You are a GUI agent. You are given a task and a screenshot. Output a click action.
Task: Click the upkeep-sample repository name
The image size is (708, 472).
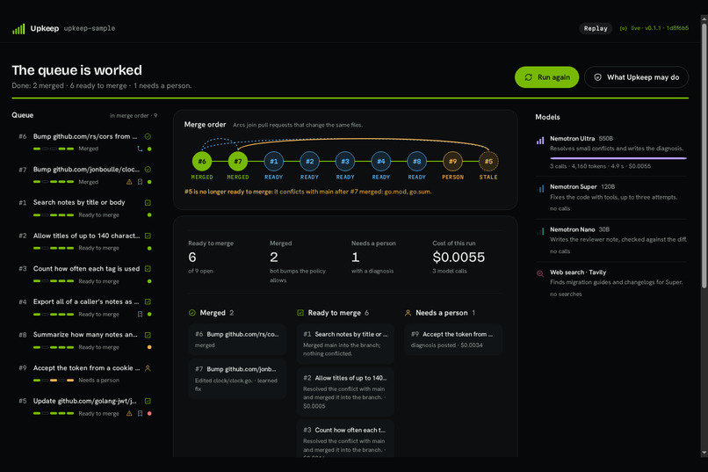90,28
